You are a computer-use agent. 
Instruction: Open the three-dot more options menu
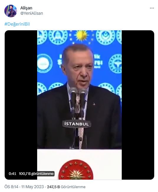[152, 8]
